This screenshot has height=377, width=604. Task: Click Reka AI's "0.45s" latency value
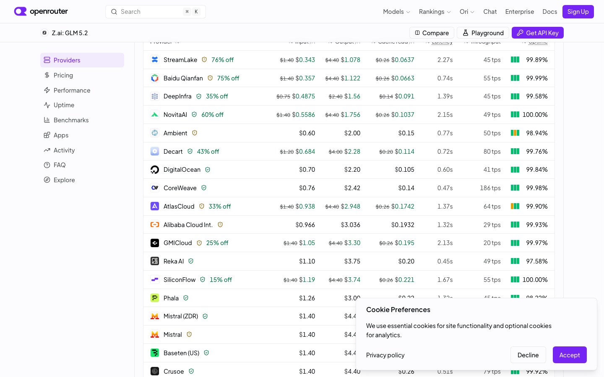pyautogui.click(x=445, y=261)
